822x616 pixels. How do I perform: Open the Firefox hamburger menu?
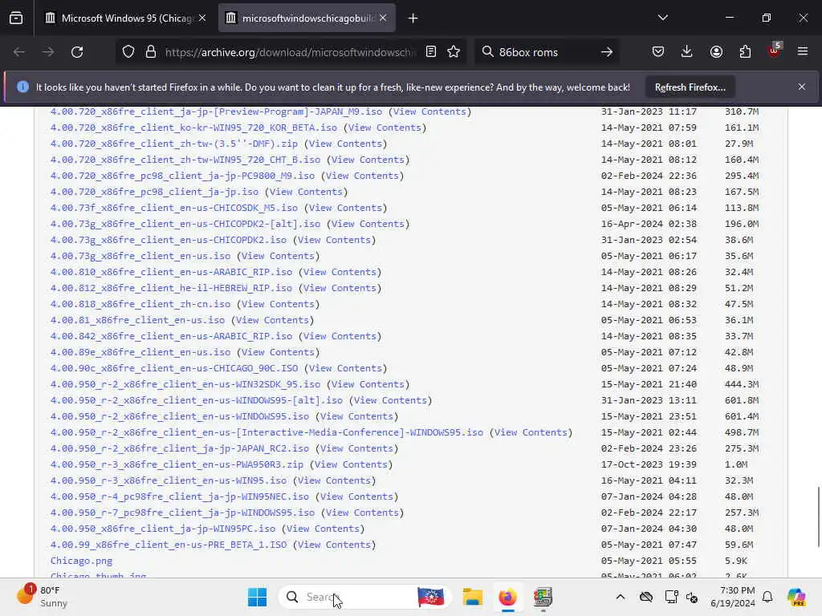coord(803,51)
